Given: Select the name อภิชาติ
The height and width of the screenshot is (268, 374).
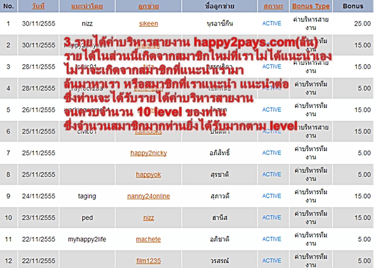Looking at the screenshot, I should 220,239.
